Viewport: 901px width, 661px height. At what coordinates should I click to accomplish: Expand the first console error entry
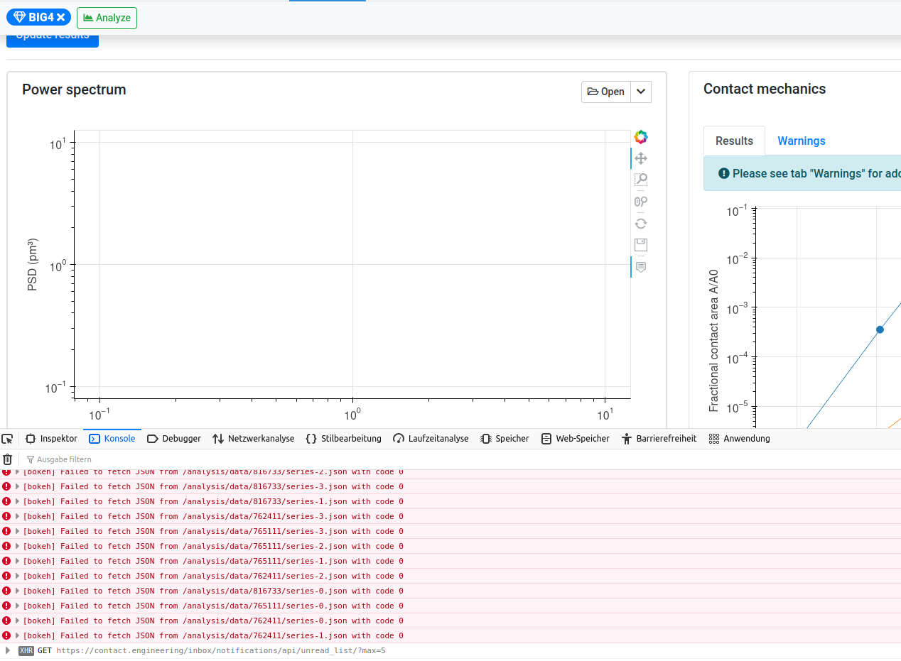pyautogui.click(x=16, y=471)
